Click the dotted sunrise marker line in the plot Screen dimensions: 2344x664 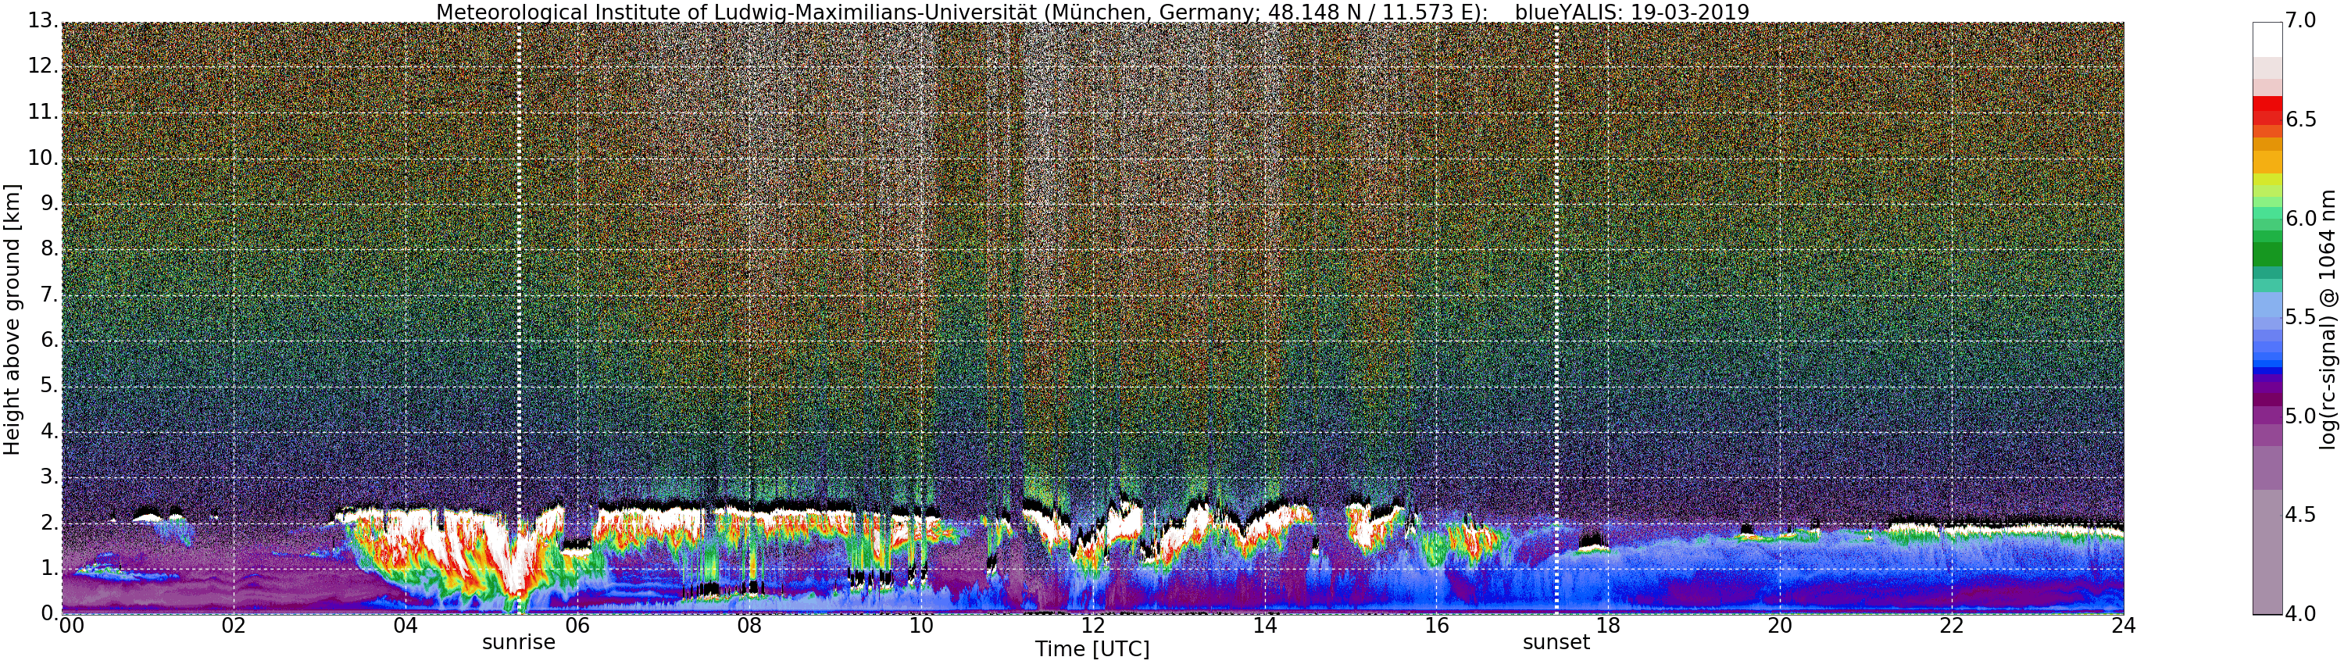519,319
